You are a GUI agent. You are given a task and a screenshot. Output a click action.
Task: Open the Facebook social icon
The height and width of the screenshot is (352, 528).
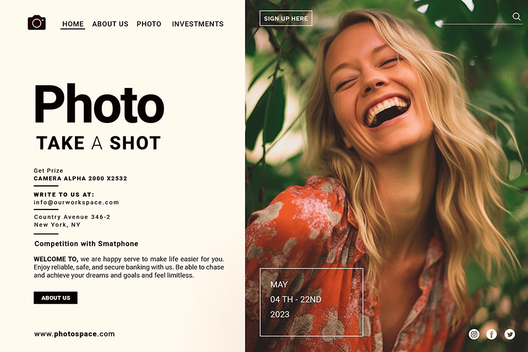coord(492,334)
